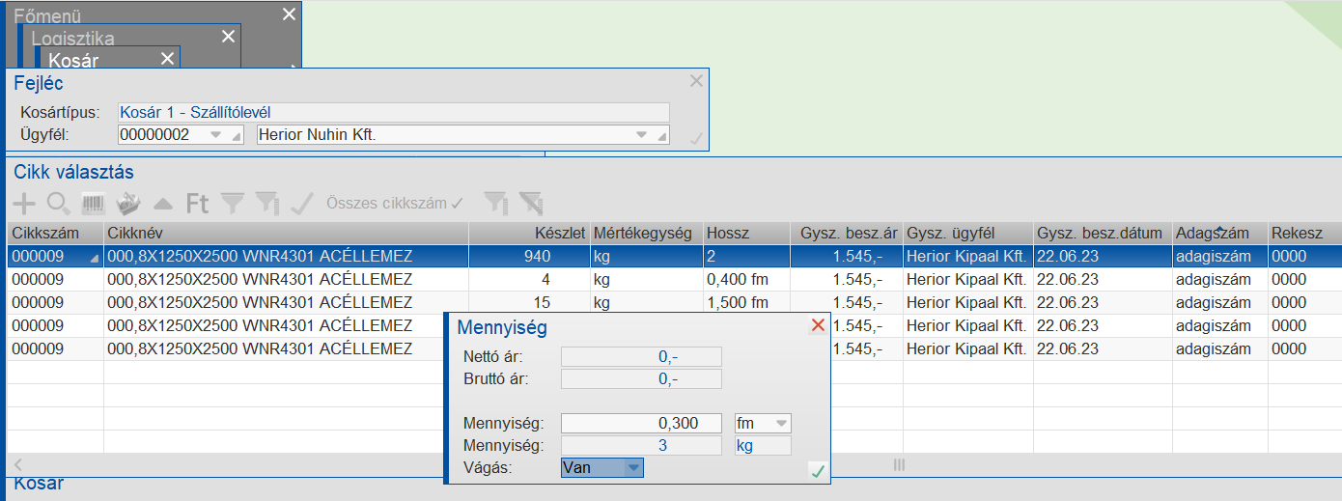Sort by Mértékegység column header
This screenshot has height=501, width=1342.
click(x=646, y=233)
